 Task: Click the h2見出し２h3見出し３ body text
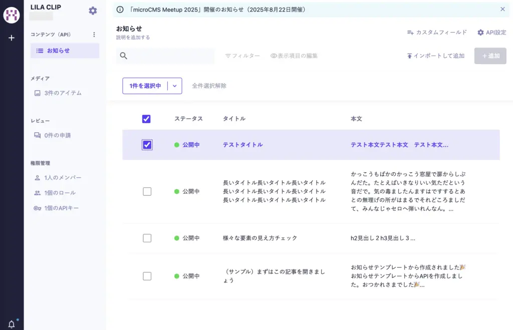(x=383, y=238)
